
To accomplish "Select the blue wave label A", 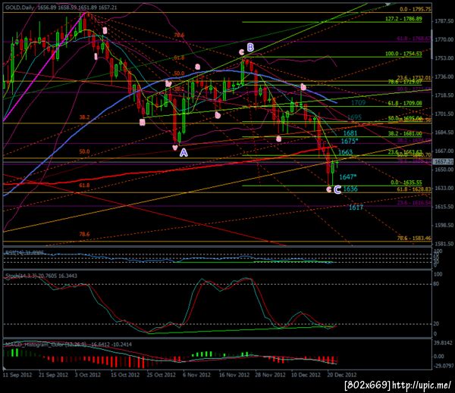I will pyautogui.click(x=184, y=152).
